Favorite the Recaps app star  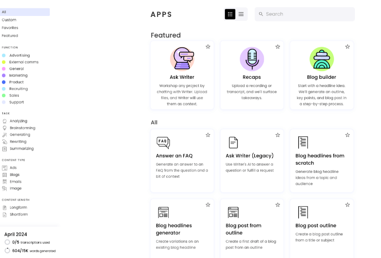278,46
